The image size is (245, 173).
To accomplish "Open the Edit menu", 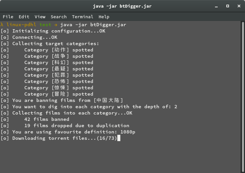I will (24, 17).
